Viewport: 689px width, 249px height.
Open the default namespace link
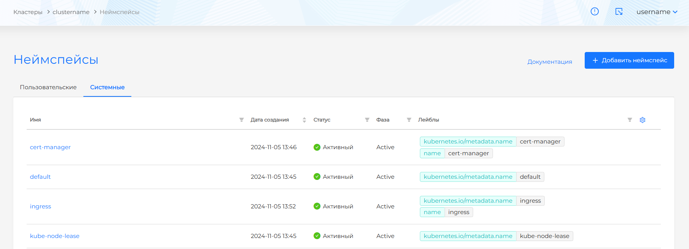pos(40,177)
